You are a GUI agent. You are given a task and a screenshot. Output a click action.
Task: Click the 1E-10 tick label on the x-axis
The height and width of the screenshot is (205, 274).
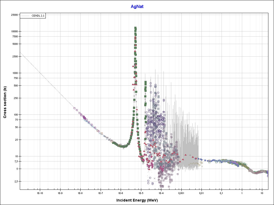pyautogui.click(x=40, y=193)
